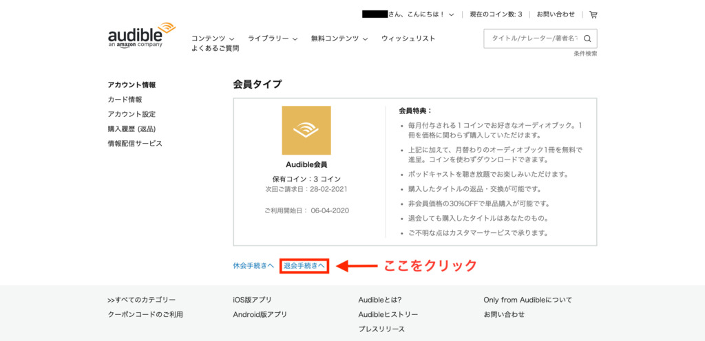Select カード情報 in the sidebar

tap(125, 100)
